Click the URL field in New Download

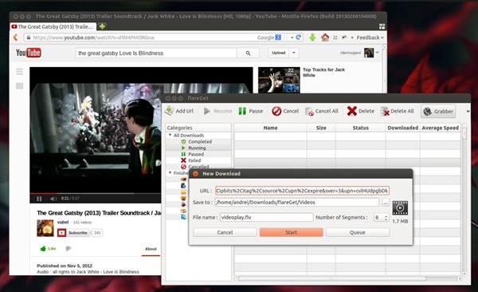coord(302,191)
